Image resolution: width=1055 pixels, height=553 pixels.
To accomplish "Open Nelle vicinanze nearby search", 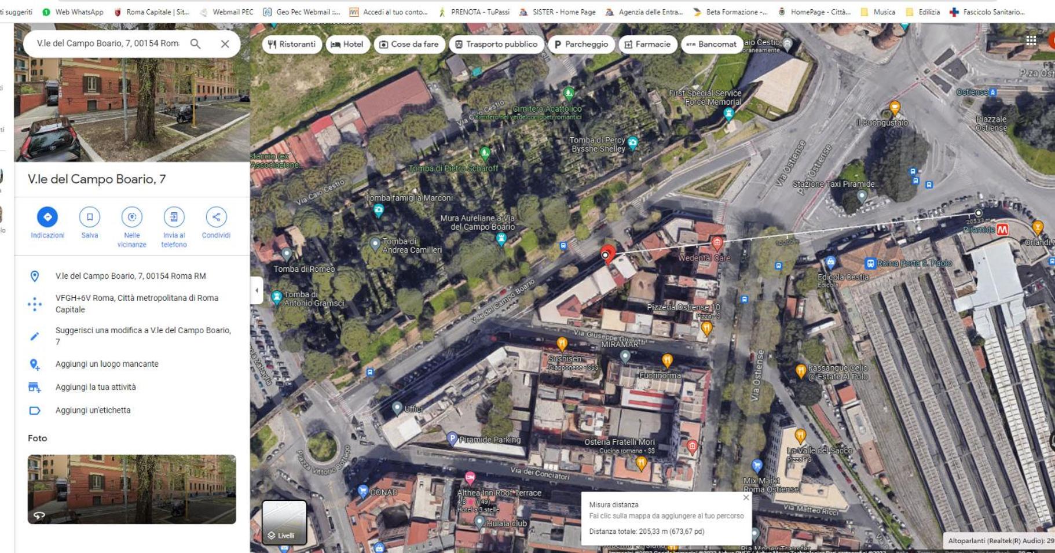I will pos(132,217).
